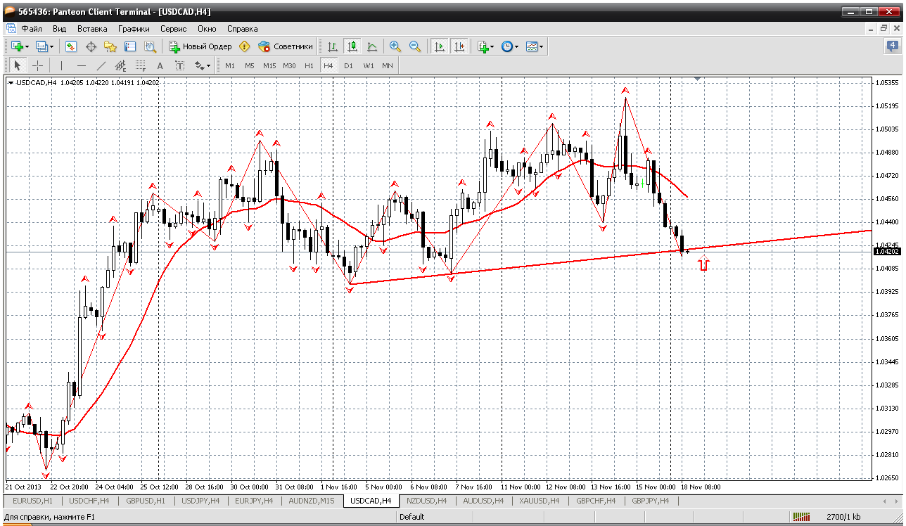906x526 pixels.
Task: Set timeframe to M5
Action: click(x=250, y=65)
